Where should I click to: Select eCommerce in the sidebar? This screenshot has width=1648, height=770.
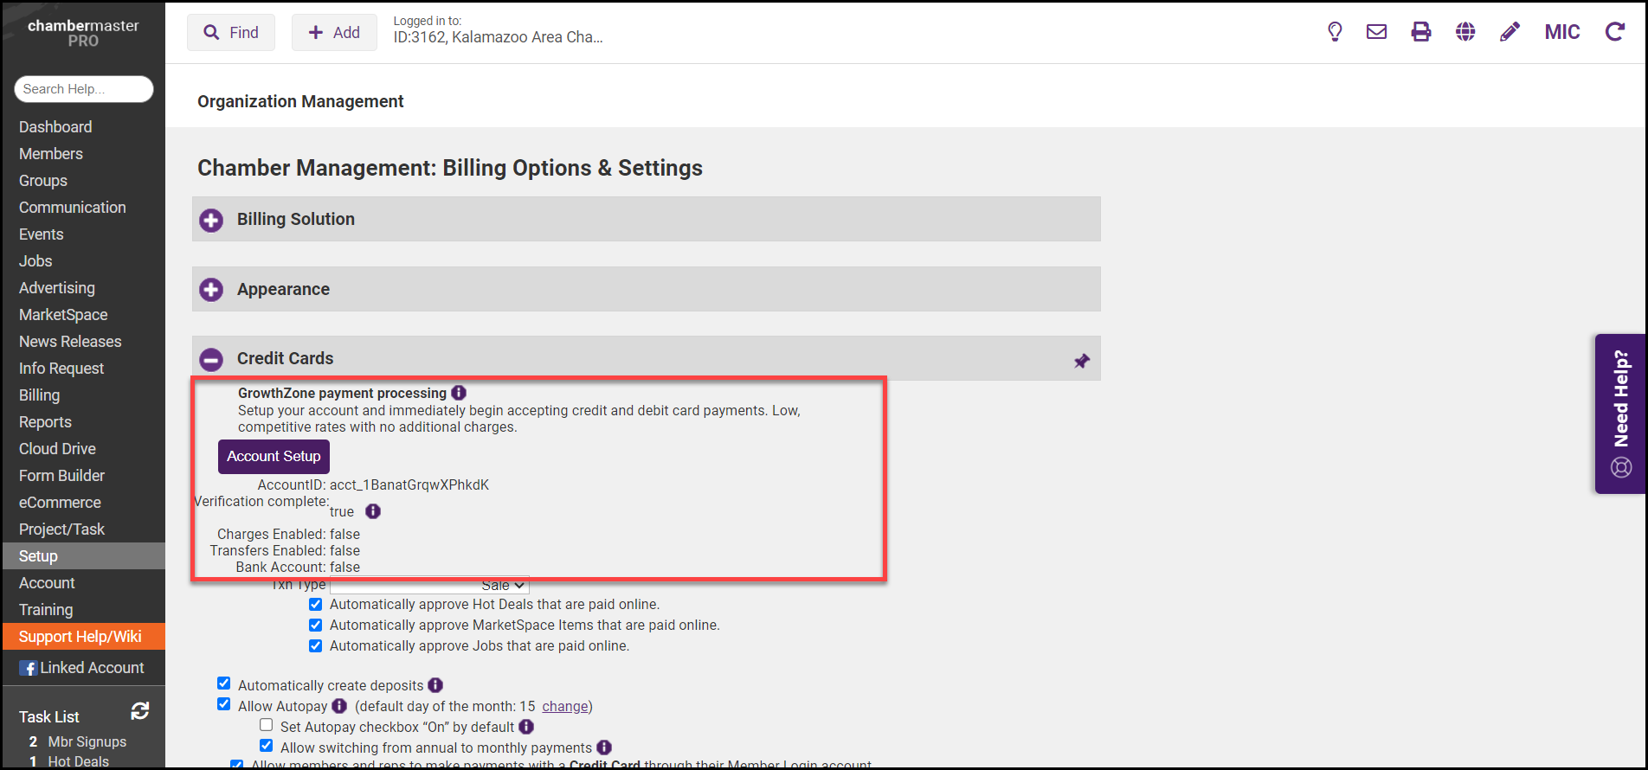tap(60, 503)
